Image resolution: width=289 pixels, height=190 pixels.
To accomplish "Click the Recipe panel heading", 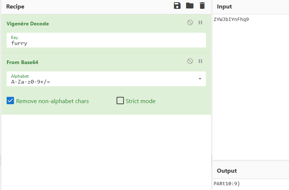I will pos(15,7).
